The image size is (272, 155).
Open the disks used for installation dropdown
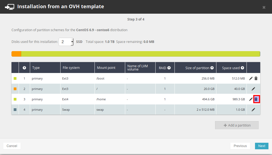click(66, 42)
